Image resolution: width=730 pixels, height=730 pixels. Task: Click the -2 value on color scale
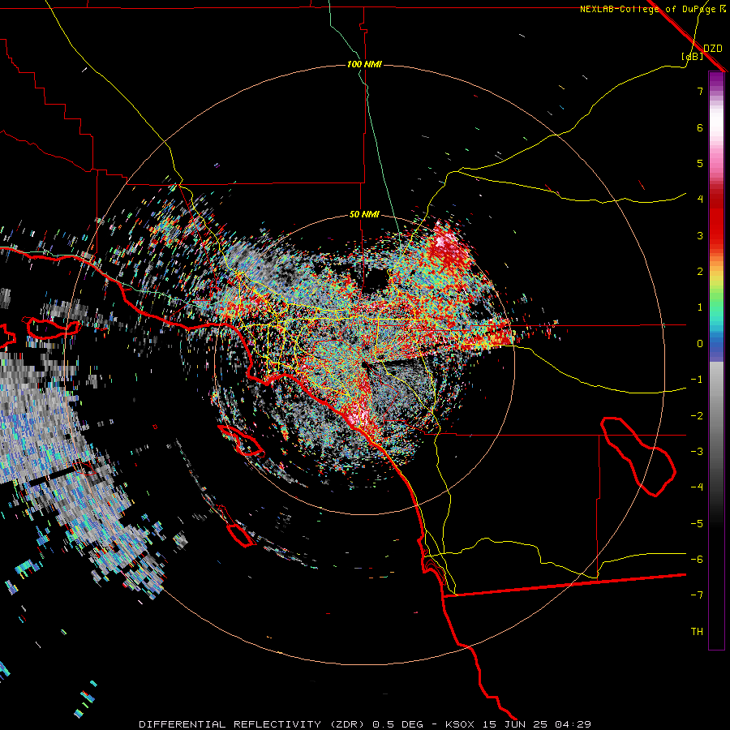pyautogui.click(x=697, y=416)
